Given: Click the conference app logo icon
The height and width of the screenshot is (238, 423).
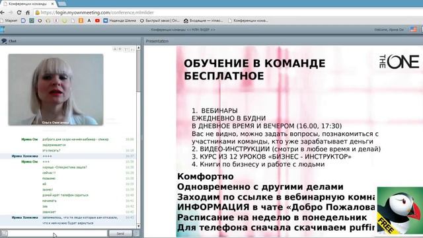Looking at the screenshot, I should click(3, 29).
